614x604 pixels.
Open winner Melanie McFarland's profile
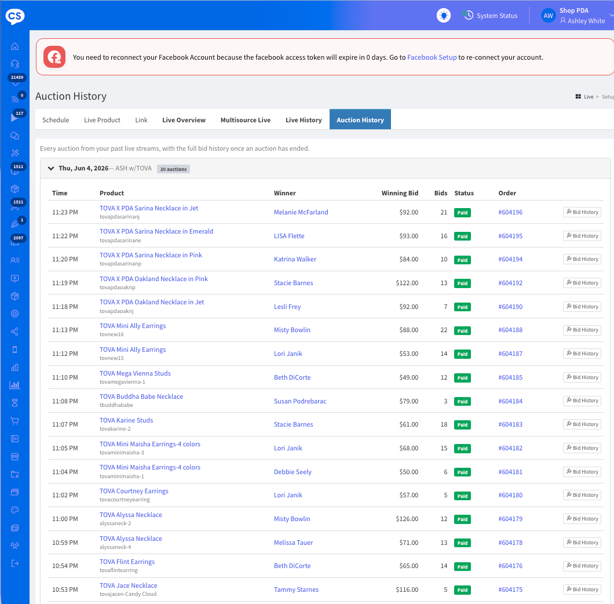point(301,212)
